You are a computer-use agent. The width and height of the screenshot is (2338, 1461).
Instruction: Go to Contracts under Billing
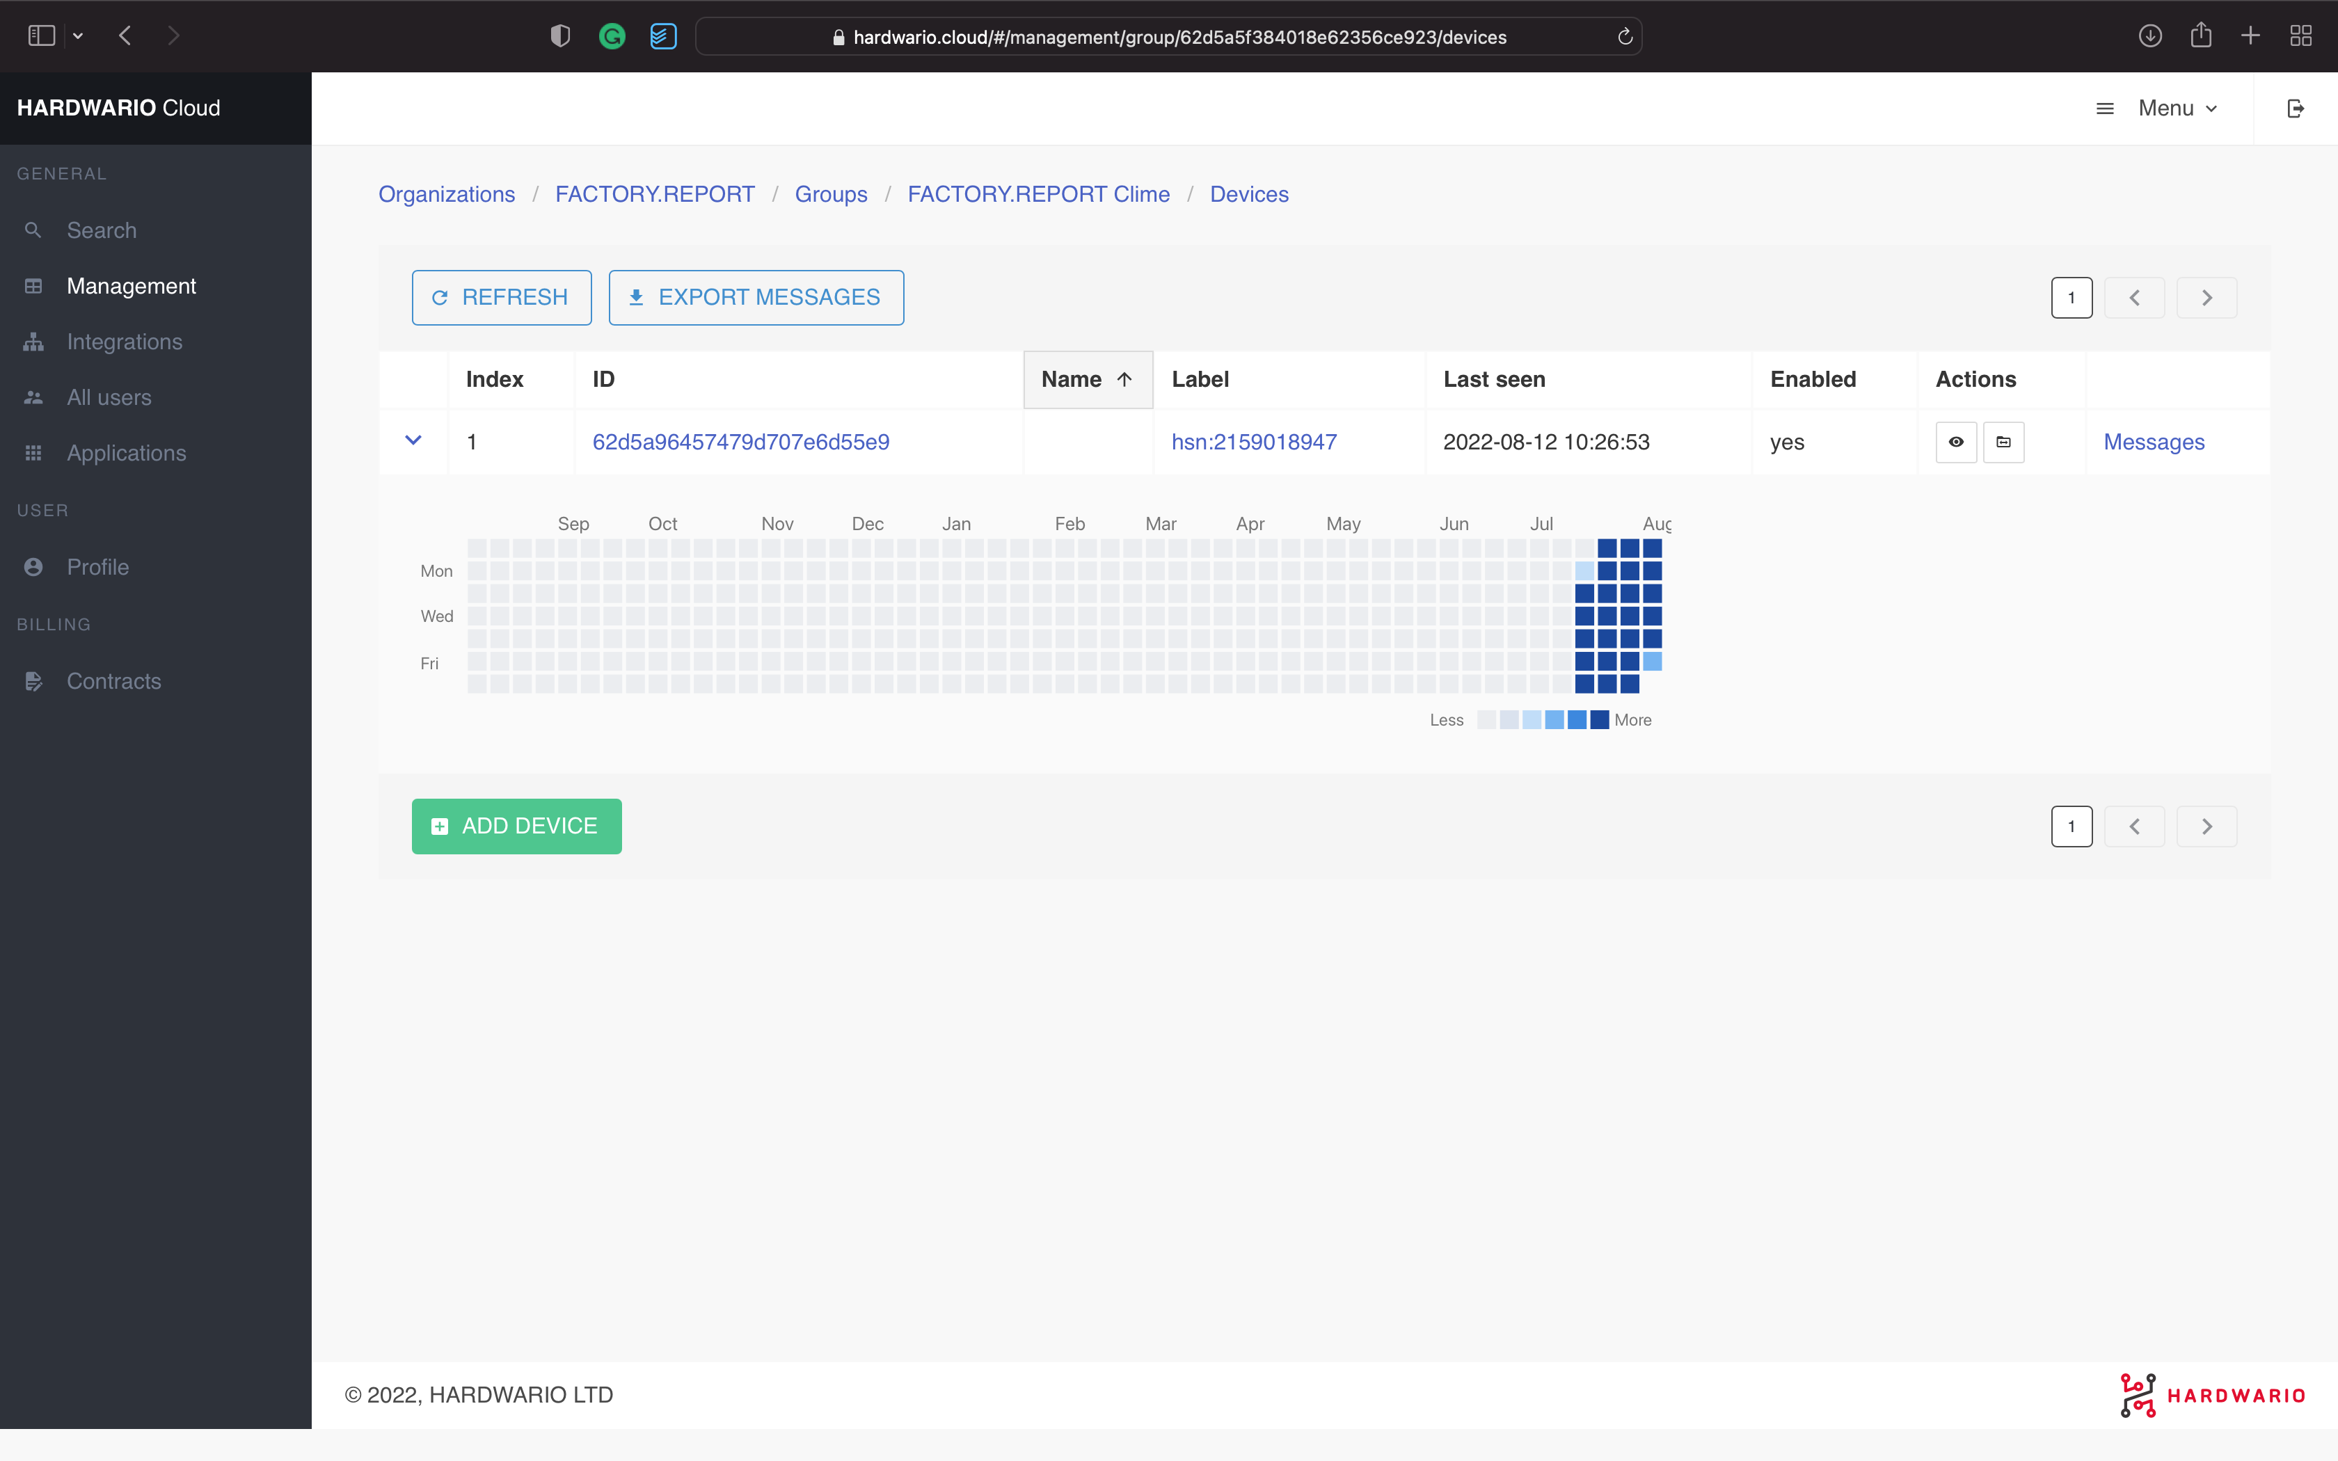tap(113, 681)
